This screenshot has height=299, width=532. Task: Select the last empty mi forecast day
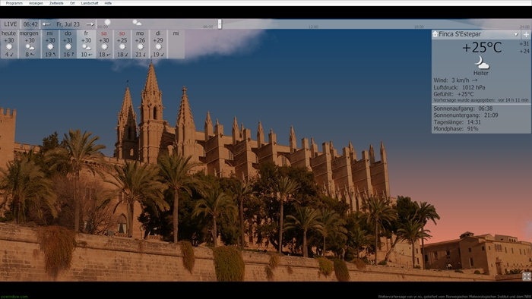pos(176,44)
